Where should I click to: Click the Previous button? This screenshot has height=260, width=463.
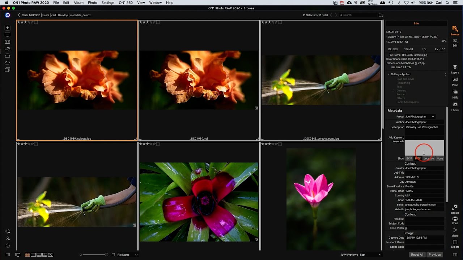tap(435, 255)
